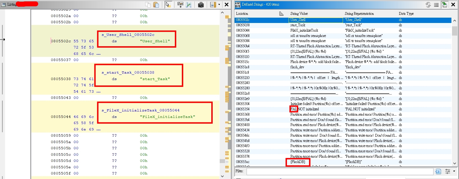Take a snapshot with the camera icon
Screen dimensions: 459x179
[x=201, y=4]
